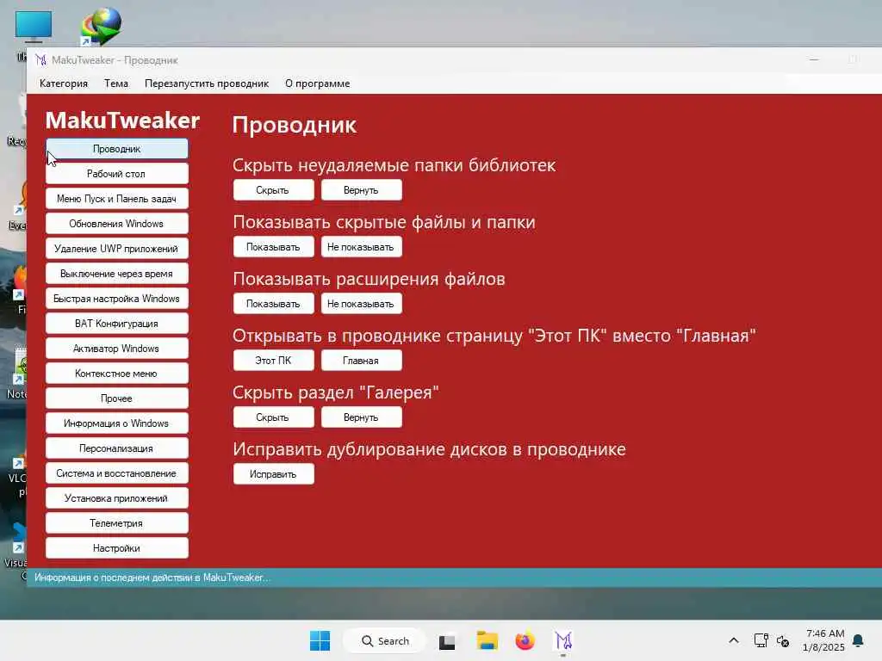This screenshot has height=661, width=882.
Task: Open the Windows Start button
Action: [320, 640]
